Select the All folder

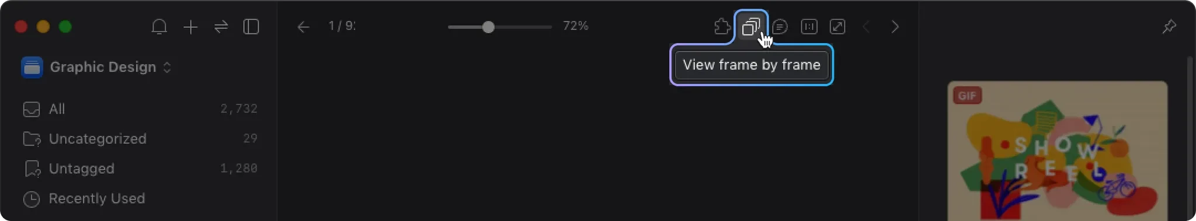[140, 109]
